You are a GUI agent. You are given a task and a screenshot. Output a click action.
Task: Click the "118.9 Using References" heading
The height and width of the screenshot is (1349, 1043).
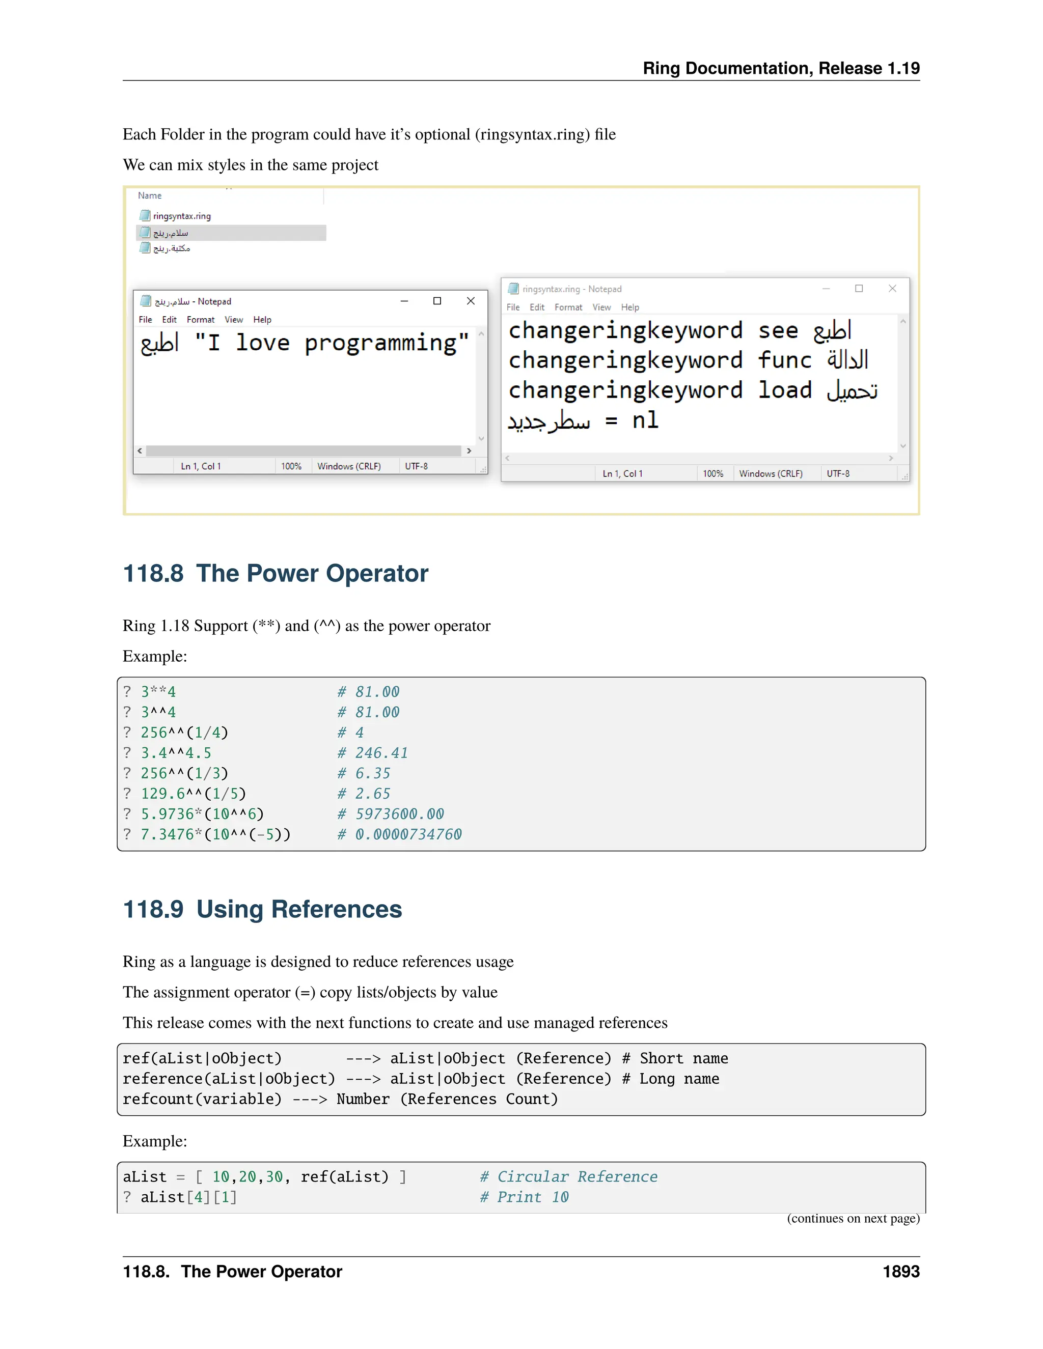click(x=263, y=909)
